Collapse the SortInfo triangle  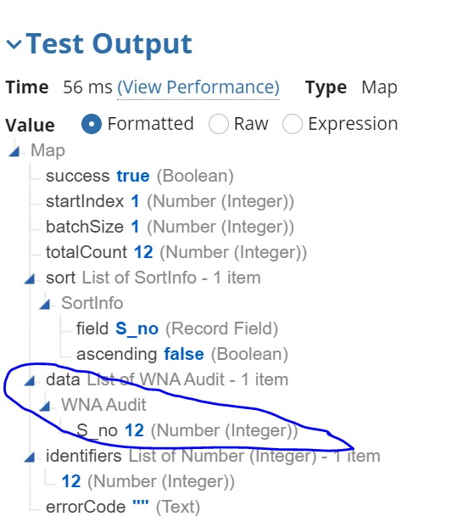tap(45, 304)
